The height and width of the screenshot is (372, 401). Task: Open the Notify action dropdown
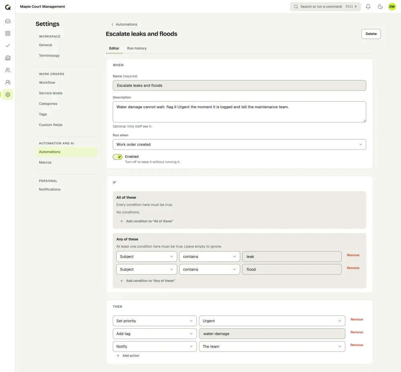[155, 346]
